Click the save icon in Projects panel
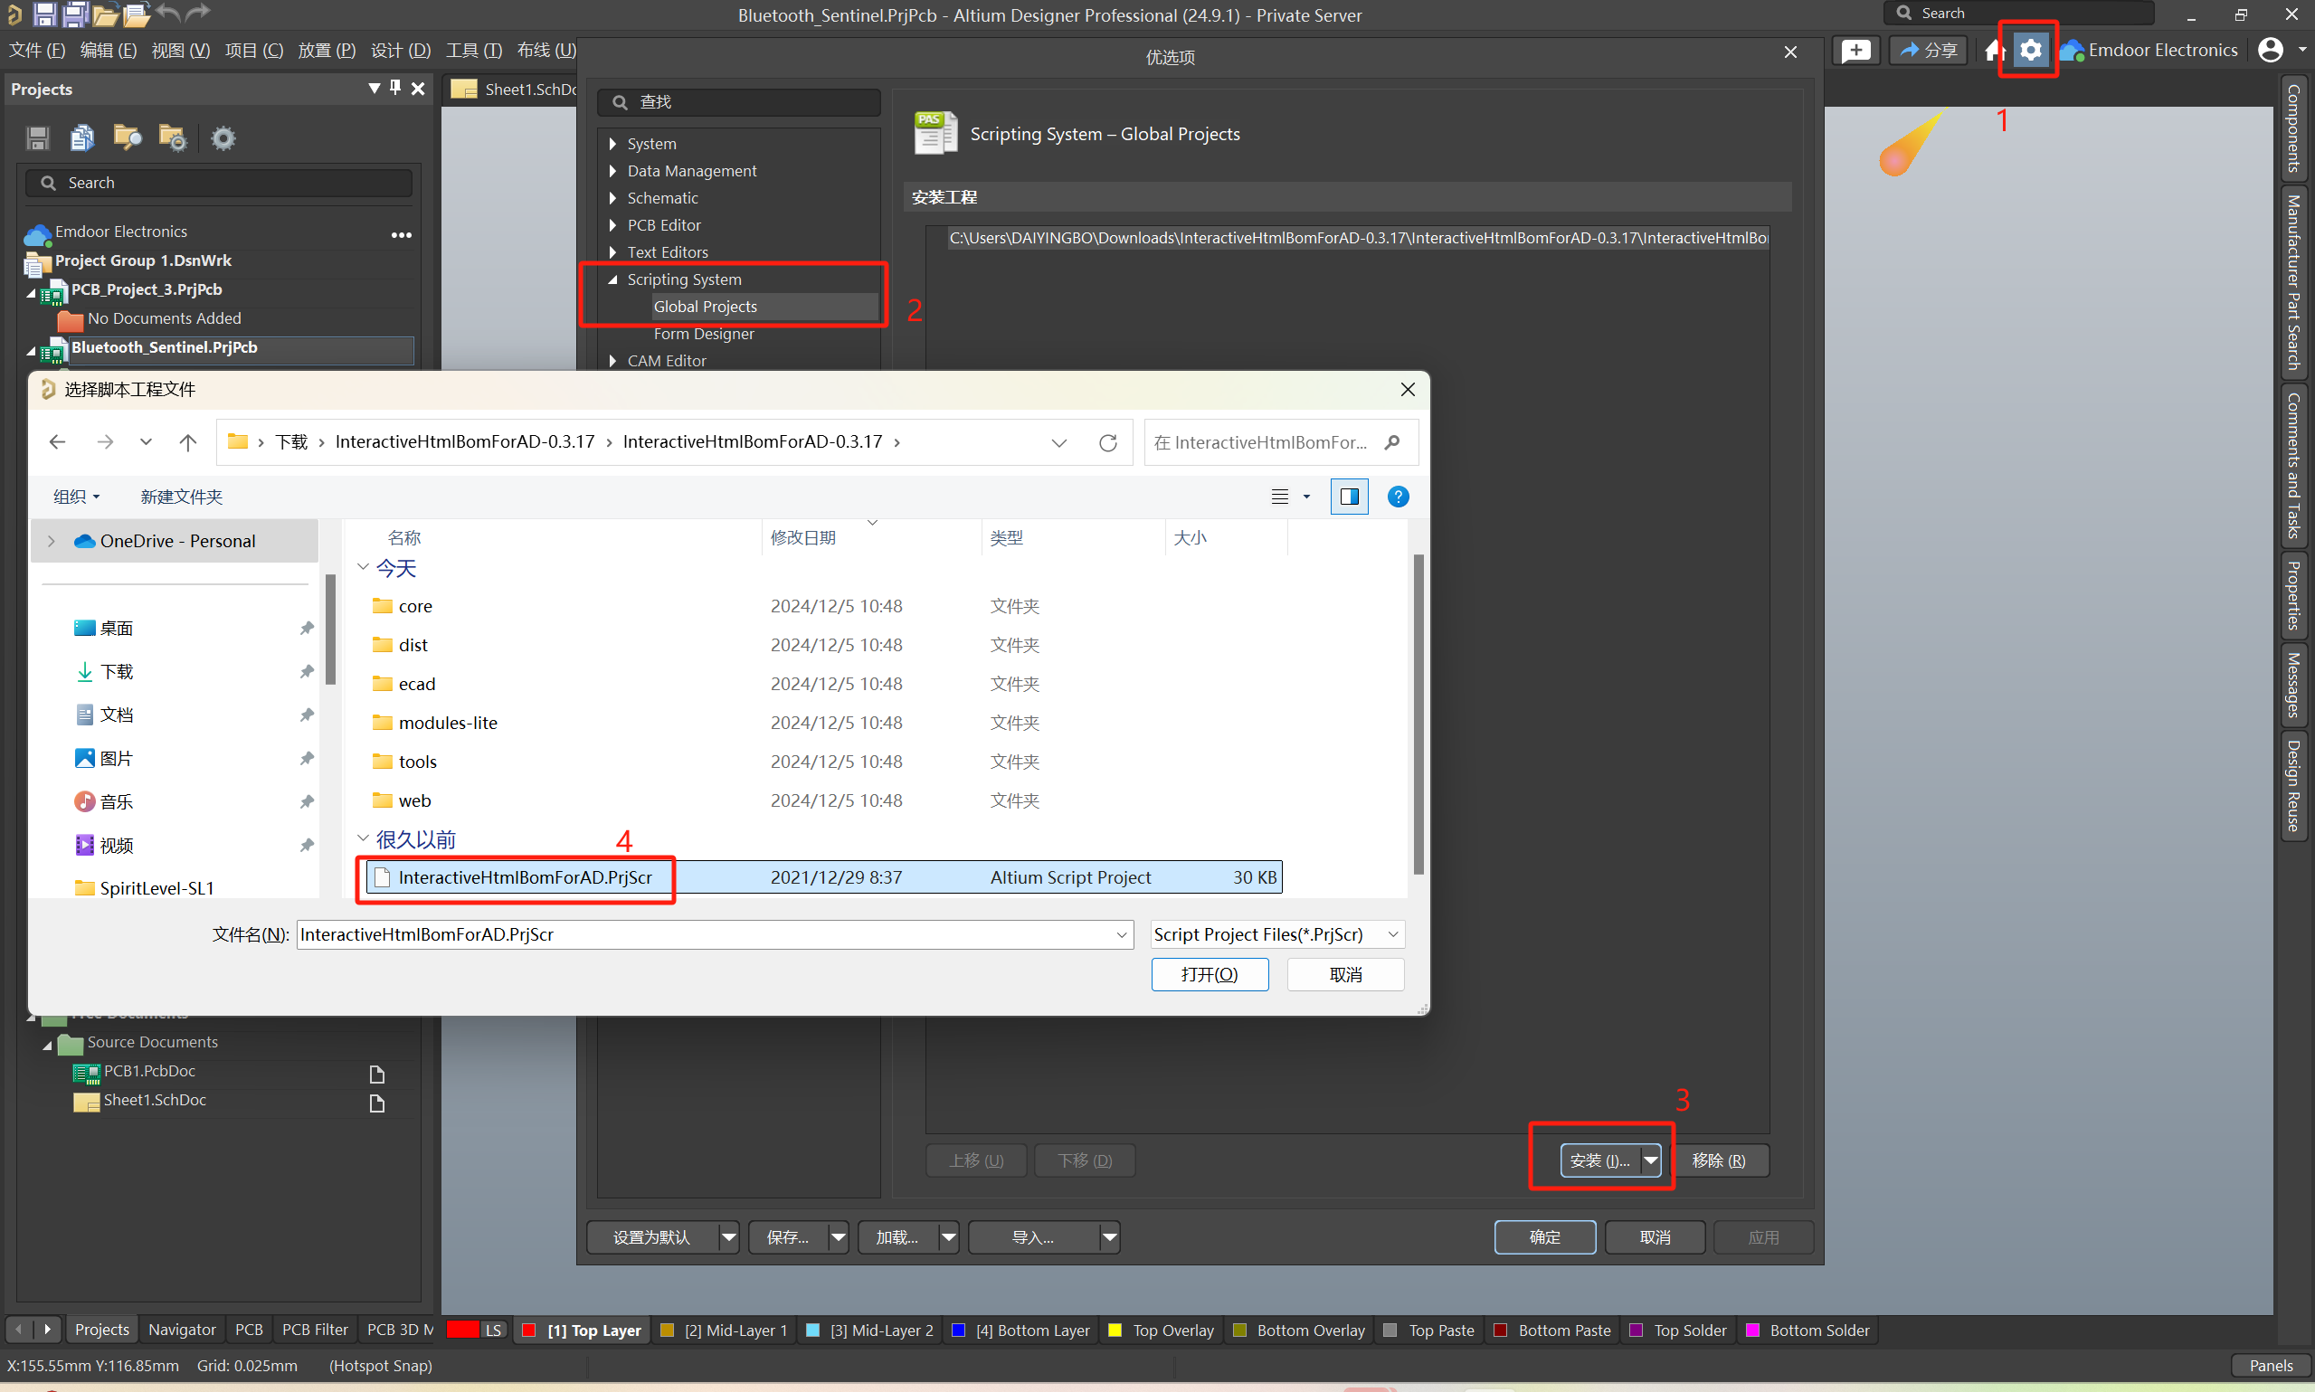Image resolution: width=2315 pixels, height=1392 pixels. pos(37,138)
